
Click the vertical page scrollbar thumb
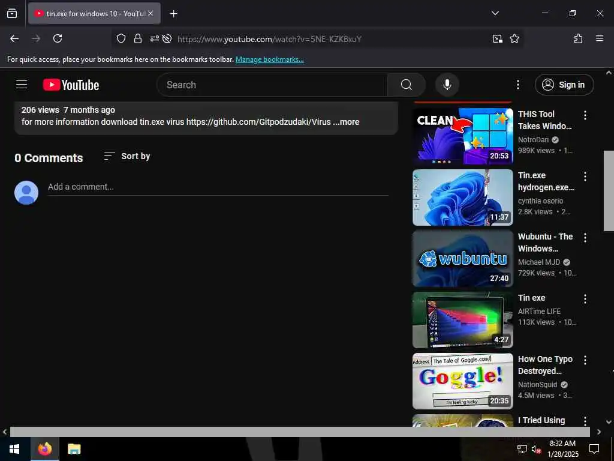point(609,190)
